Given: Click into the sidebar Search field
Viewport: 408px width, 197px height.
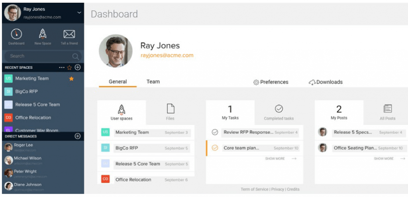Looking at the screenshot, I should (x=38, y=56).
